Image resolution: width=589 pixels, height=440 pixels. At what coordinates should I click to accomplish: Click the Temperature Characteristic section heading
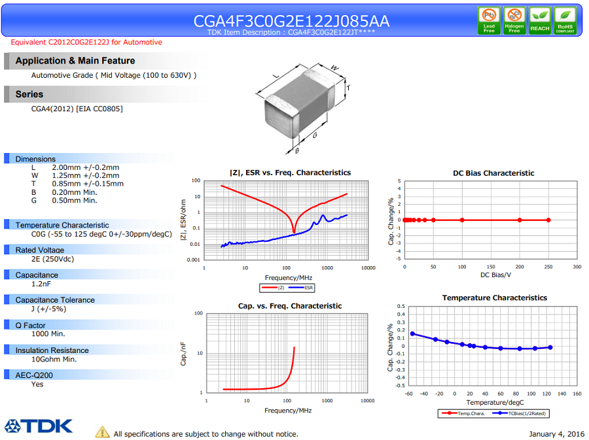point(62,225)
